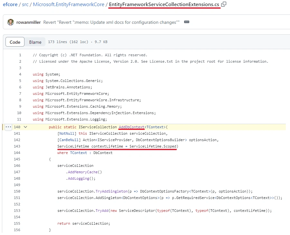Viewport: 290px width, 235px height.
Task: Open the efcore repository root link
Action: (x=10, y=4)
